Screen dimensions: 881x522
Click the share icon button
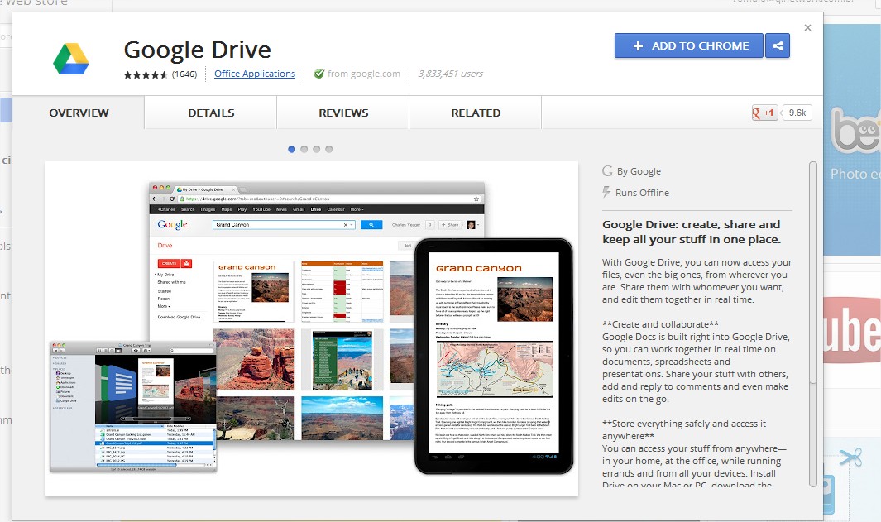point(778,46)
